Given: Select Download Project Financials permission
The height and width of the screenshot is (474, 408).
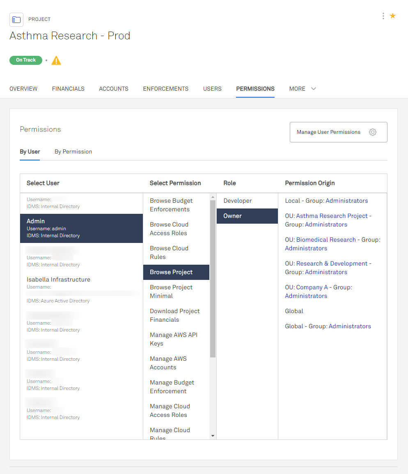Looking at the screenshot, I should 176,315.
